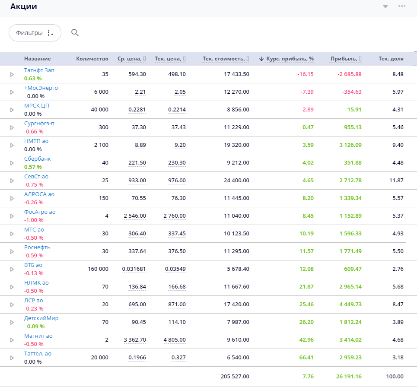
Task: Expand the ЛСР ао row
Action: tap(12, 305)
